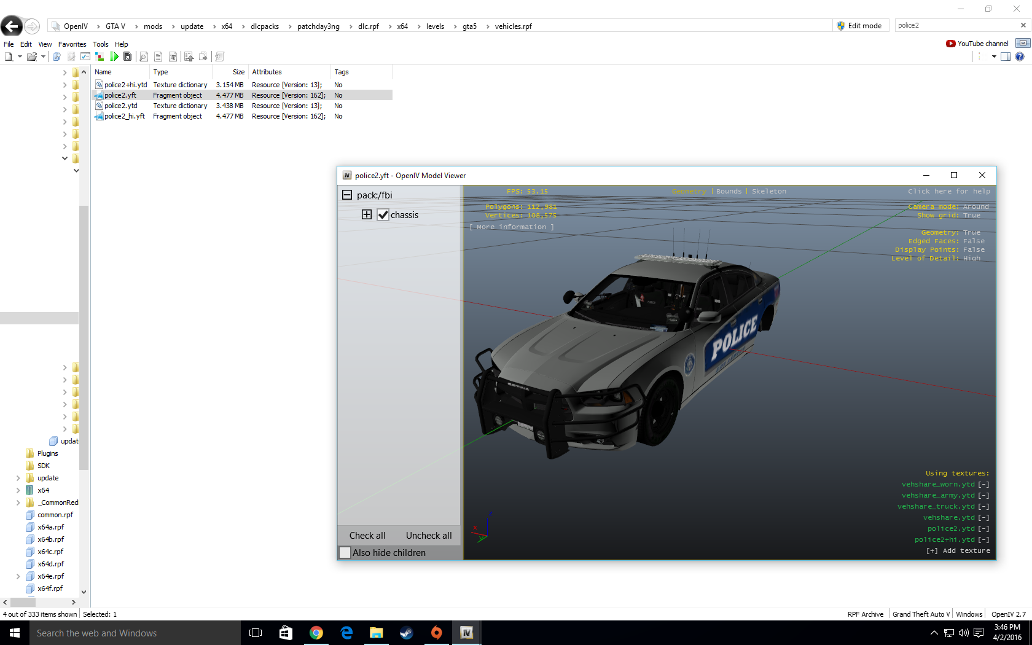The height and width of the screenshot is (645, 1032).
Task: Click the green play arrow toolbar icon
Action: pos(114,57)
